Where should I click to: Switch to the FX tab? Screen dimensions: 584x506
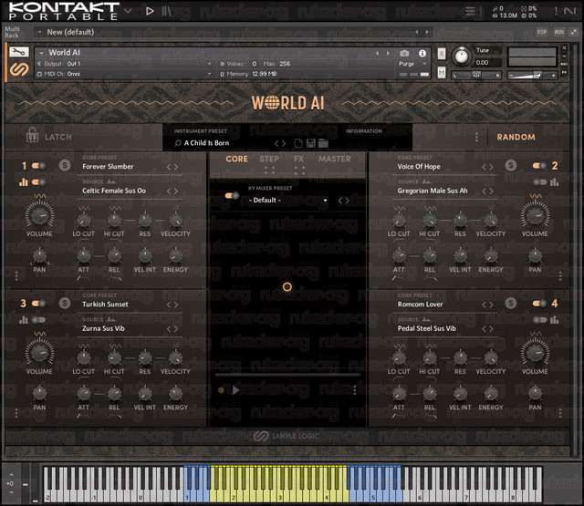pyautogui.click(x=298, y=159)
